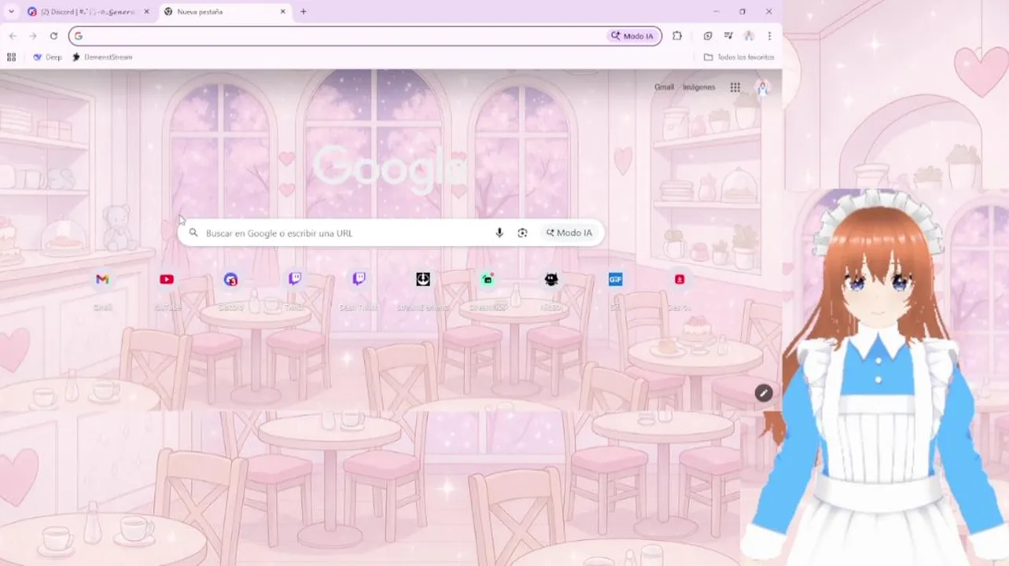Start a voice search with the microphone
Image resolution: width=1009 pixels, height=566 pixels.
[x=499, y=233]
